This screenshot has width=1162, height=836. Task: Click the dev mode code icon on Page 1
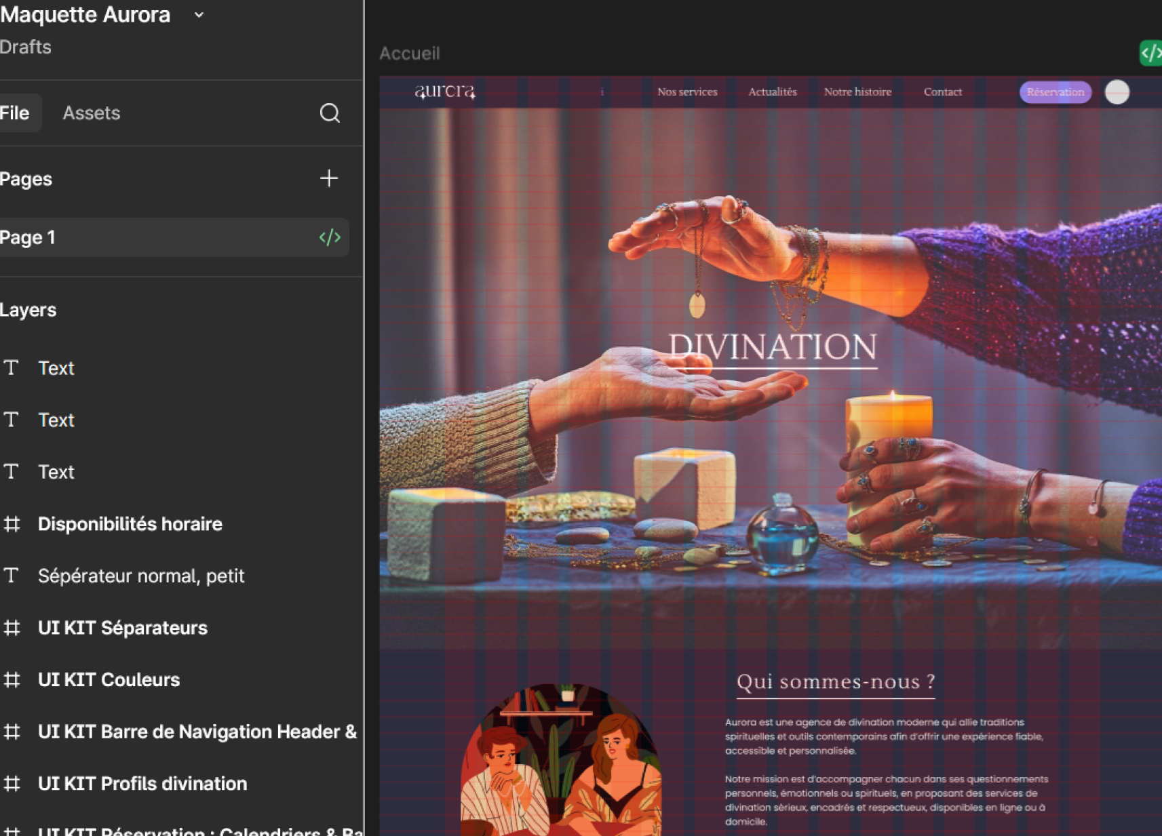(330, 237)
